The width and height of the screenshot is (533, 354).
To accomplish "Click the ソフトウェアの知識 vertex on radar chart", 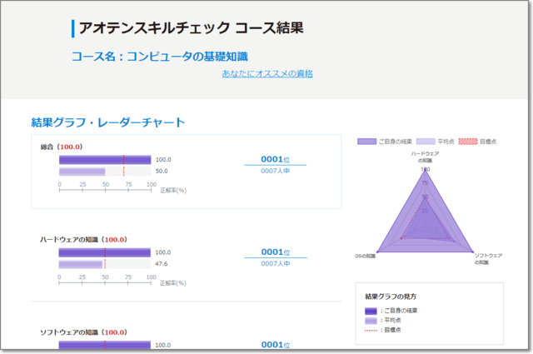I will 473,252.
